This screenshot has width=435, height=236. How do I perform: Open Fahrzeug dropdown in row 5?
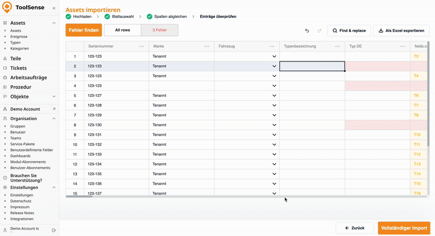tap(274, 96)
